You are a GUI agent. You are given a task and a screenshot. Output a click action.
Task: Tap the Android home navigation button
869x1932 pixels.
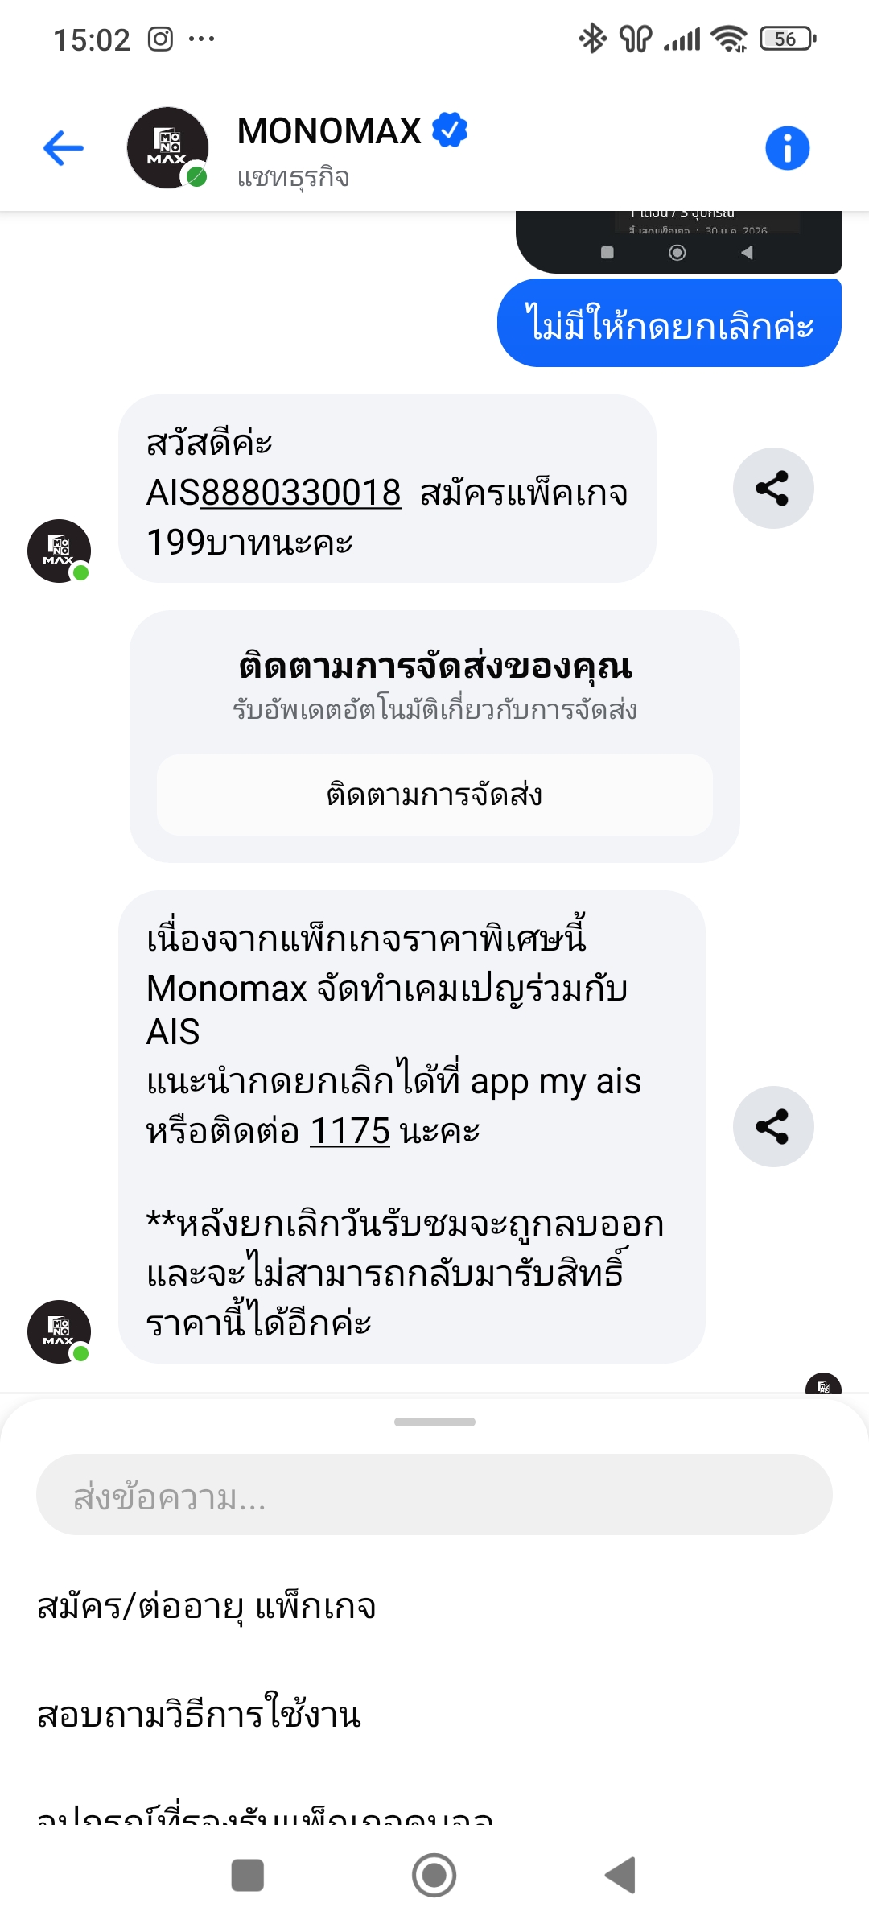tap(434, 1875)
